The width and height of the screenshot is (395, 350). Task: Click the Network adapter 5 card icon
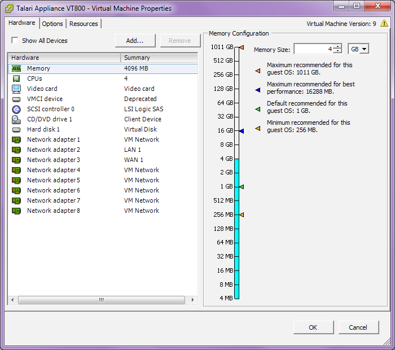16,181
